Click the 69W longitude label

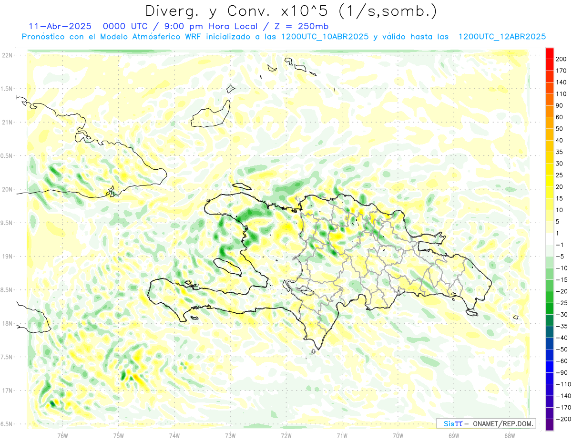click(x=454, y=435)
